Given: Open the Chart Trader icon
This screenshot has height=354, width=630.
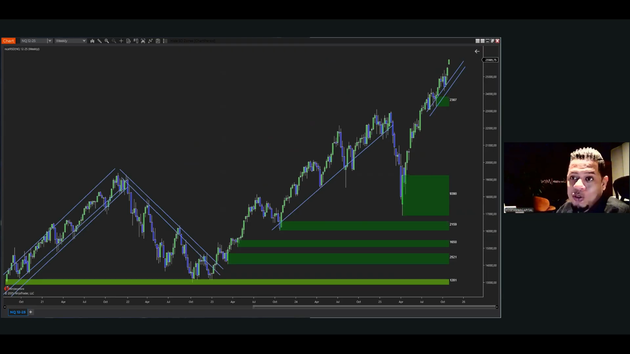Looking at the screenshot, I should point(136,41).
